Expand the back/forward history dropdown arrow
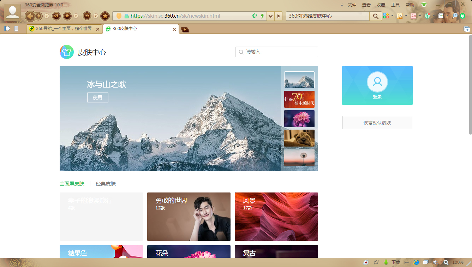 tap(47, 16)
